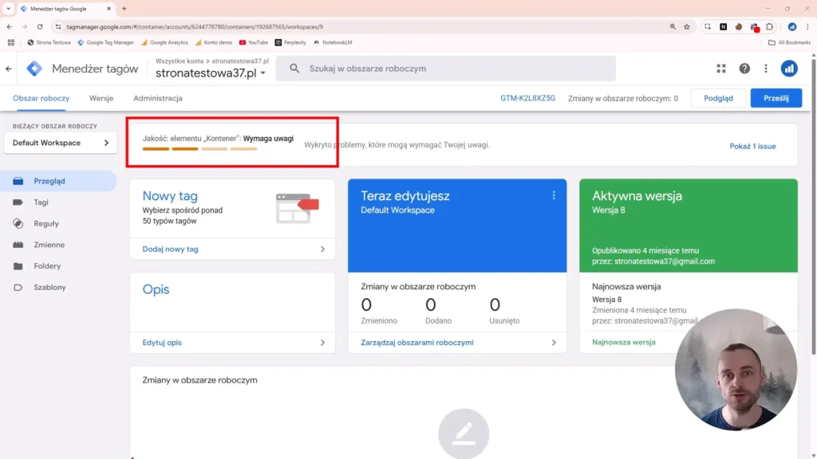The image size is (817, 459).
Task: Click the Reguły sidebar icon
Action: (18, 224)
